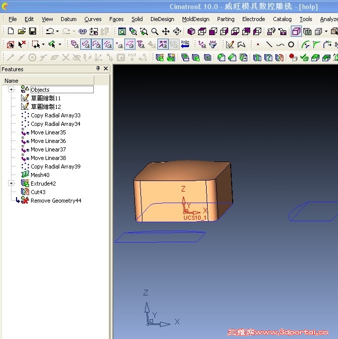The height and width of the screenshot is (339, 338).
Task: Open the Electrode menu
Action: 253,19
